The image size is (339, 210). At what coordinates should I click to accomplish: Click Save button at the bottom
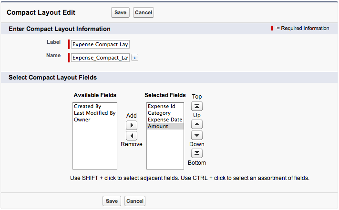click(x=112, y=201)
